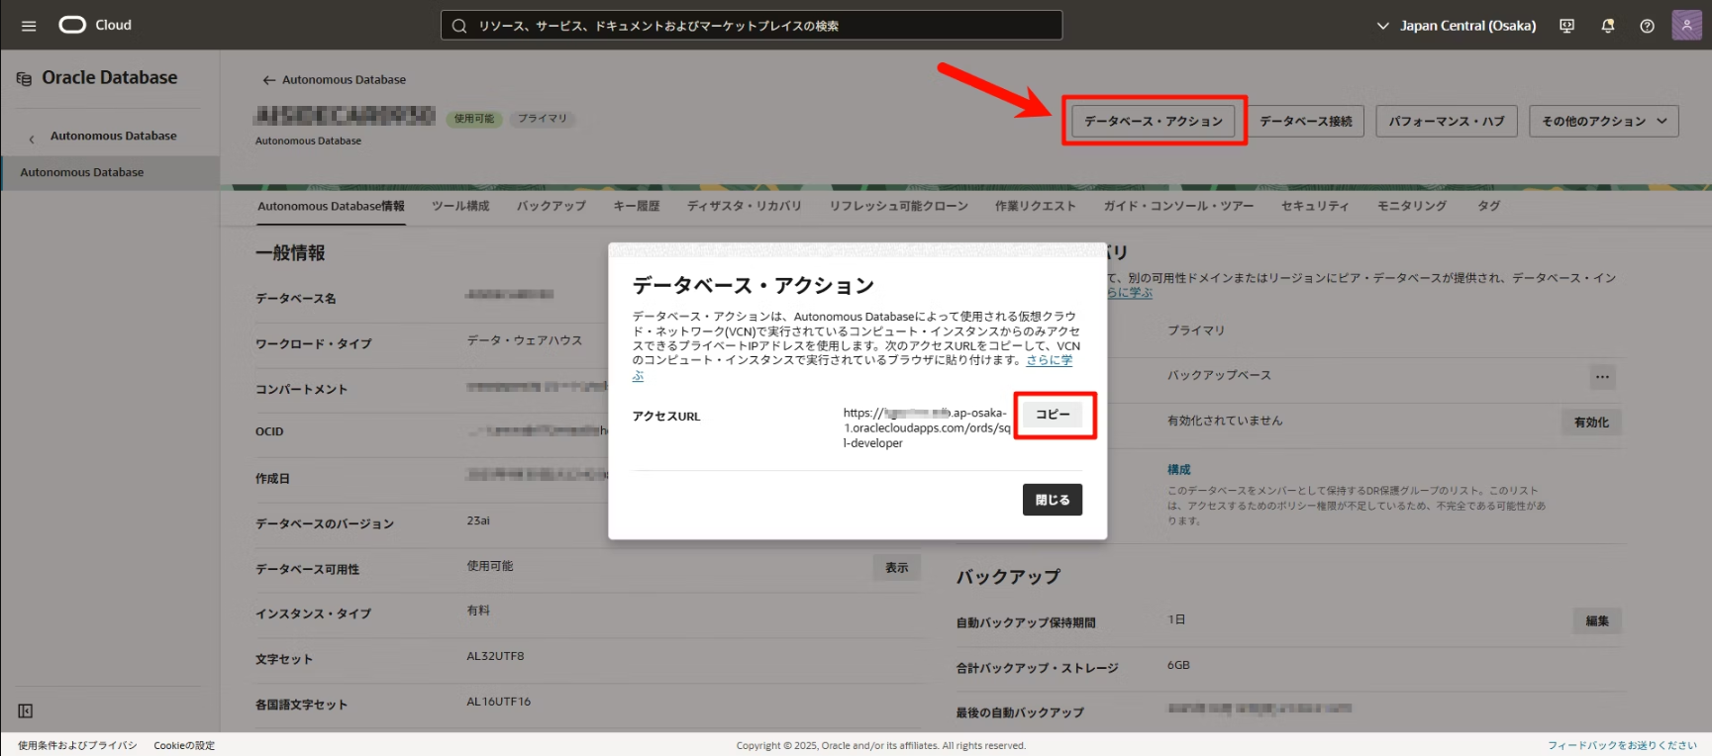Click the 有効化 button
The width and height of the screenshot is (1712, 756).
[x=1591, y=422]
